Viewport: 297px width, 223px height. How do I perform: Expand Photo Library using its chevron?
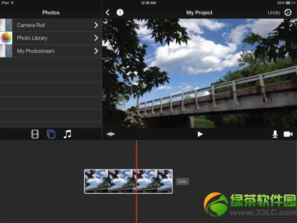click(x=96, y=38)
